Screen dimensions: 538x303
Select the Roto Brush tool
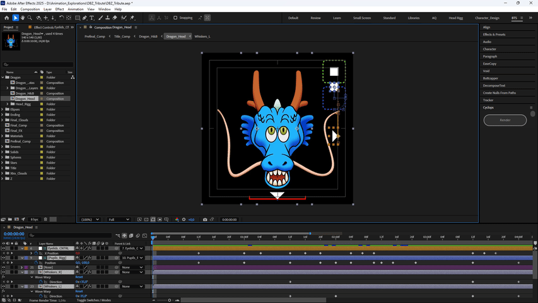(124, 18)
